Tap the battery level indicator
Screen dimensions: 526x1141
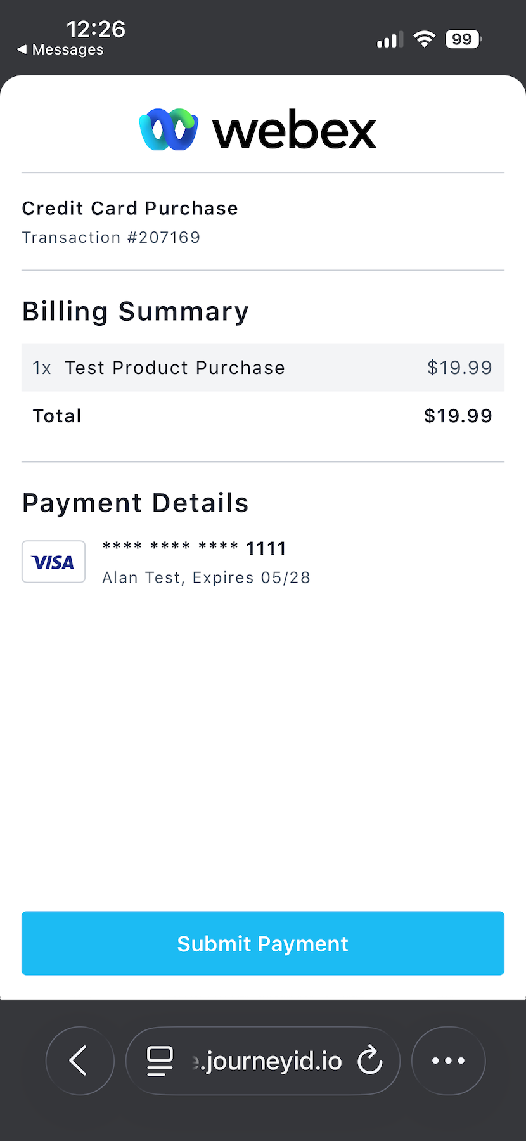pos(463,39)
